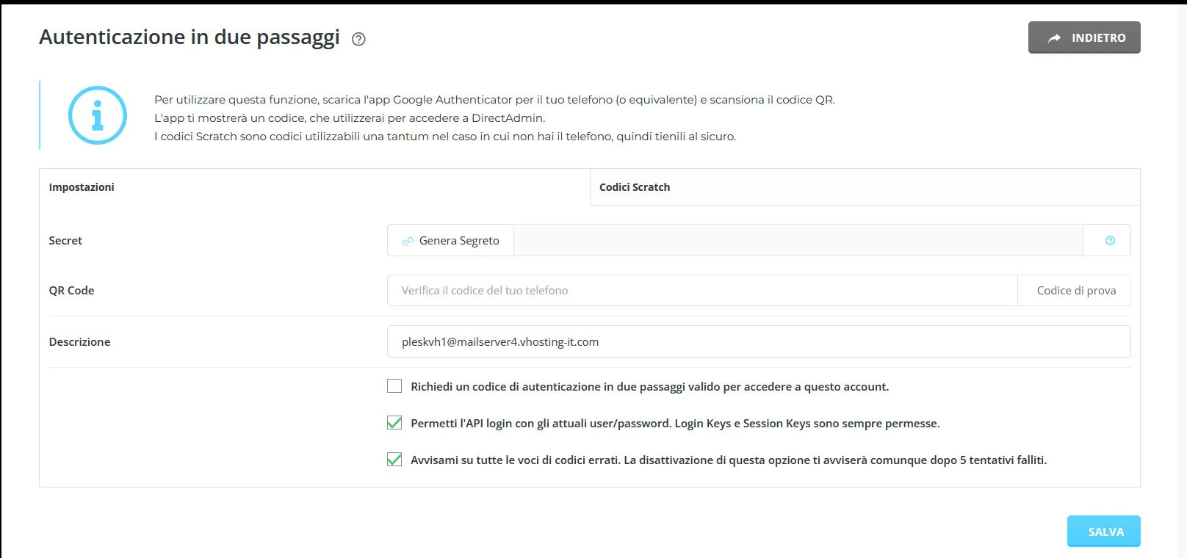Focus the phone code verification field

(x=698, y=290)
